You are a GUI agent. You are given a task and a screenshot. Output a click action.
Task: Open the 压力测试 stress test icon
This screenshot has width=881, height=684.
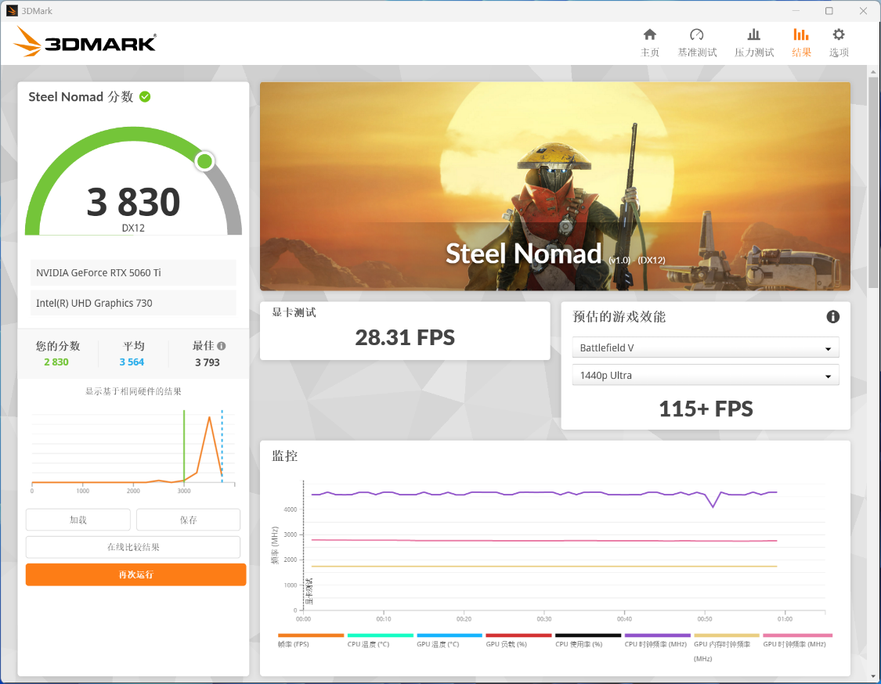click(754, 34)
